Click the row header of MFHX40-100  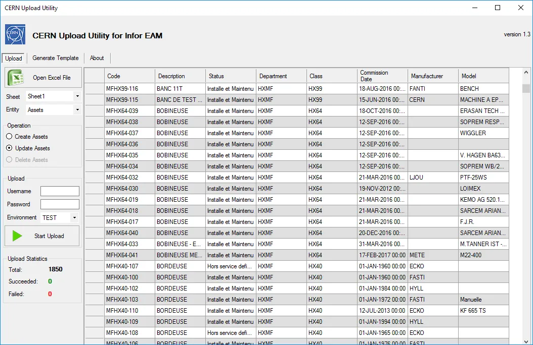click(x=94, y=277)
